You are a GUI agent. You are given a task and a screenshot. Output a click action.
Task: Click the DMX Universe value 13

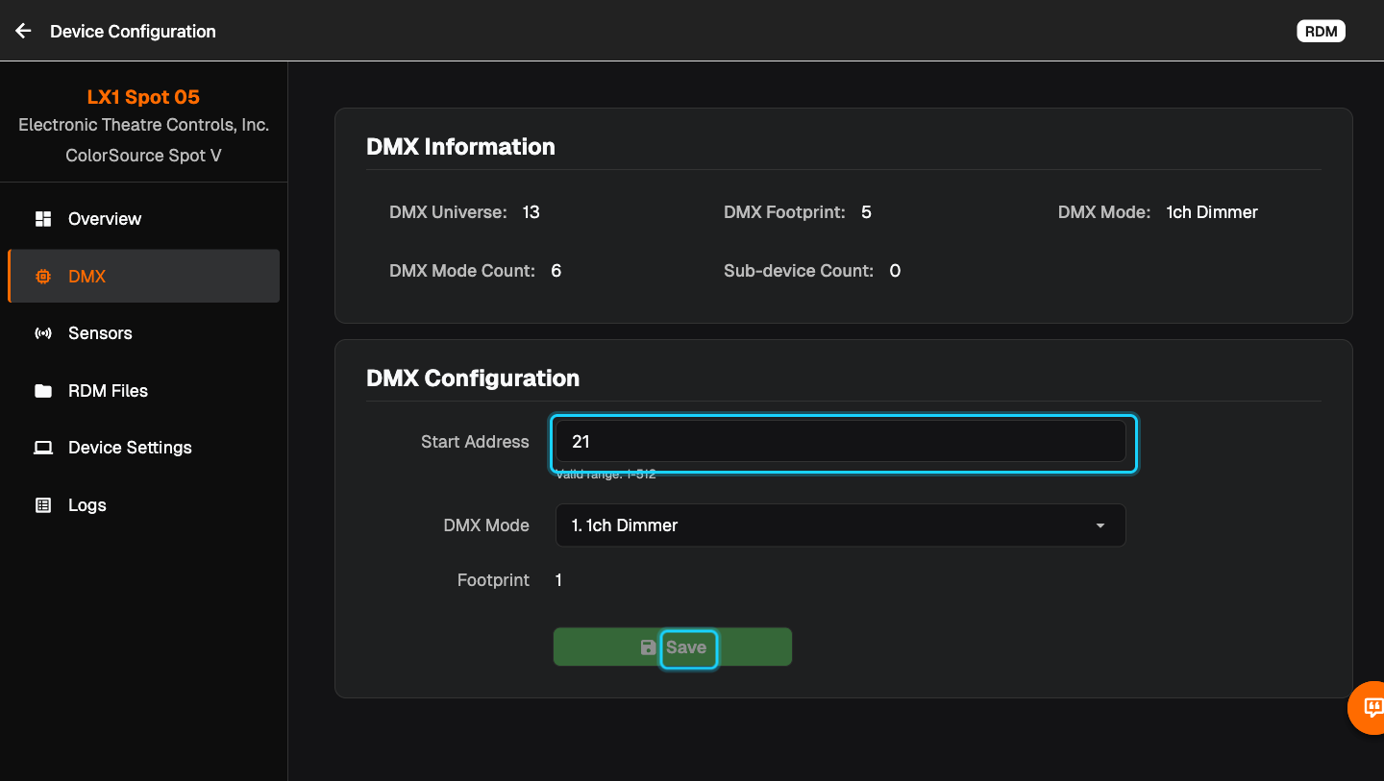[531, 212]
